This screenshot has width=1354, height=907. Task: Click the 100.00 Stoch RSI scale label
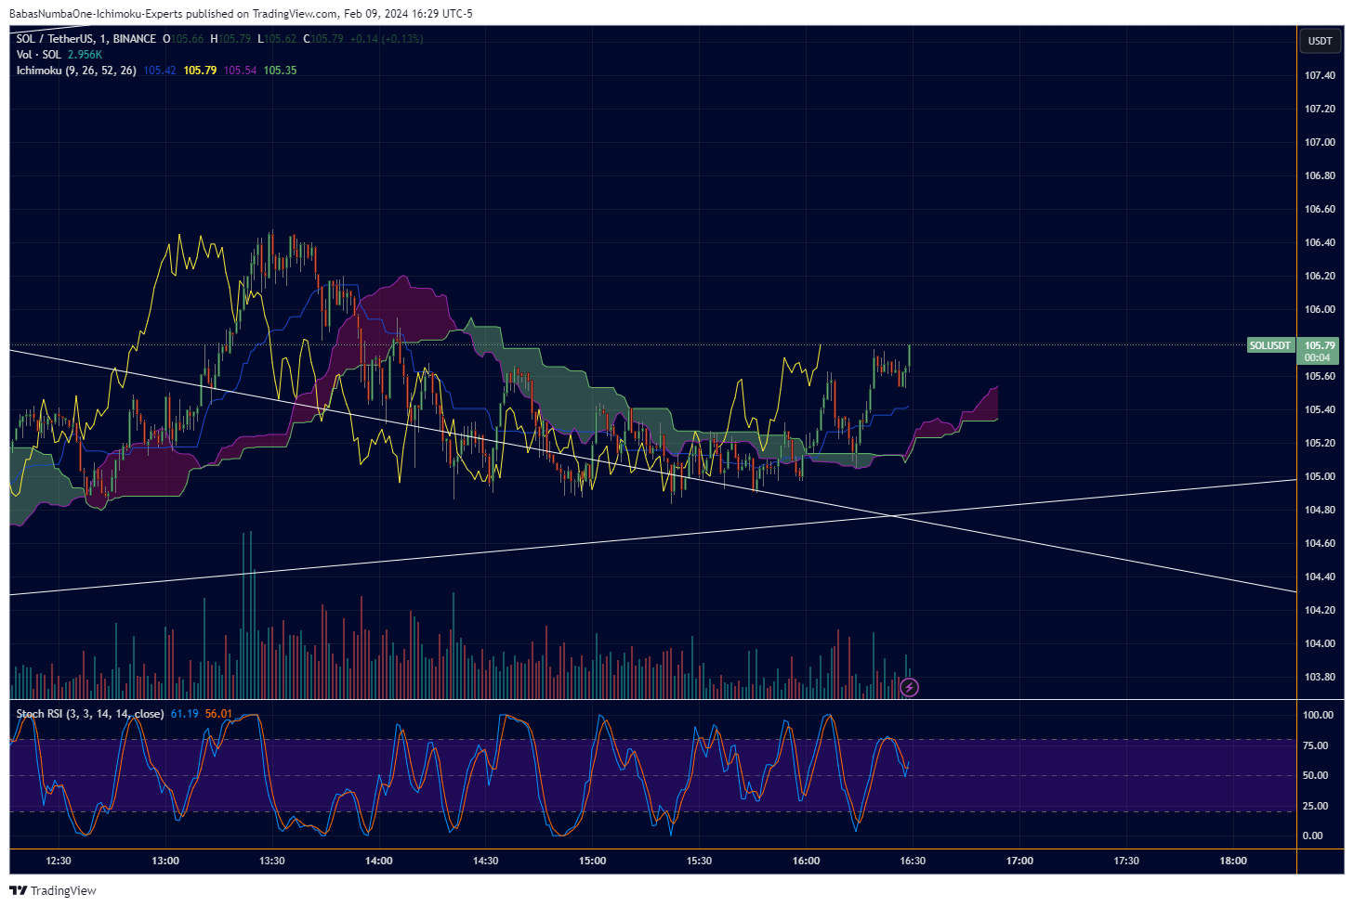click(x=1318, y=715)
